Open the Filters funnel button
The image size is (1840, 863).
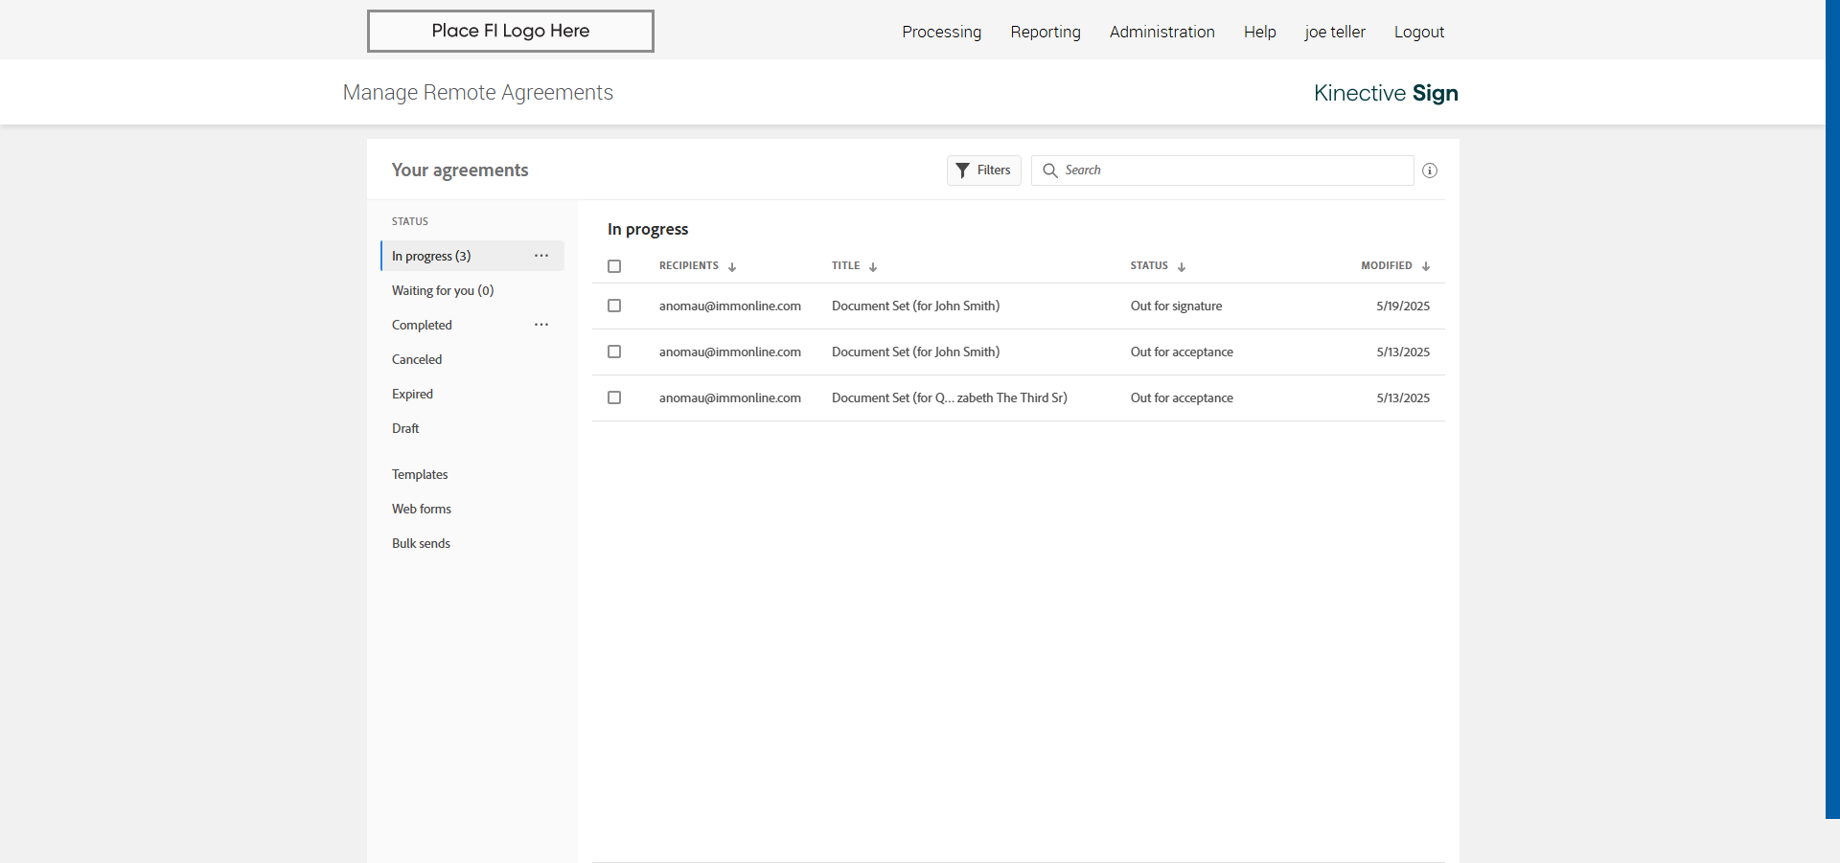[x=983, y=170]
